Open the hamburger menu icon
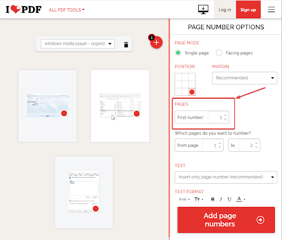 [x=271, y=9]
